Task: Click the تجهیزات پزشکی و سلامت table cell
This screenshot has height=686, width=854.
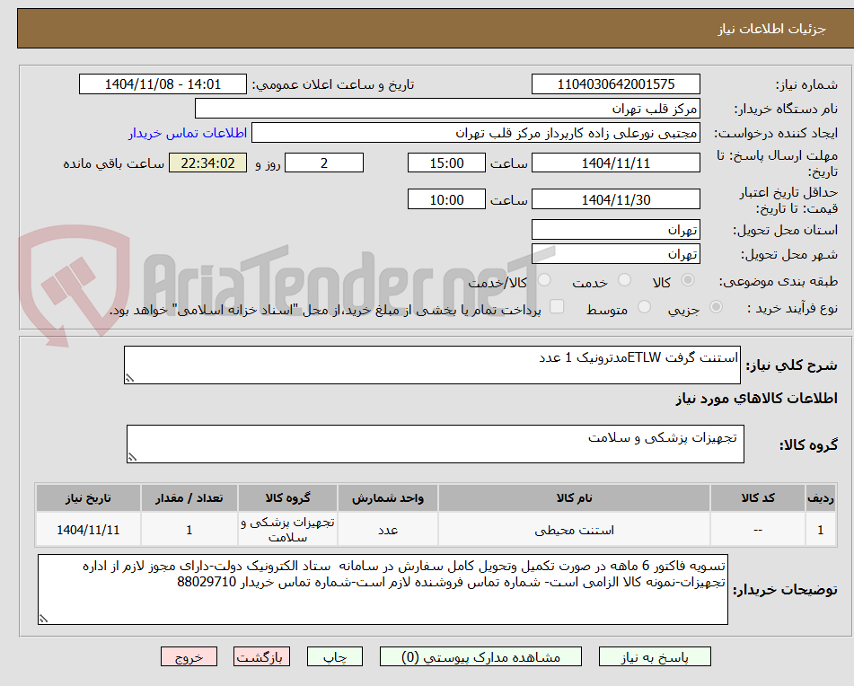Action: point(287,530)
